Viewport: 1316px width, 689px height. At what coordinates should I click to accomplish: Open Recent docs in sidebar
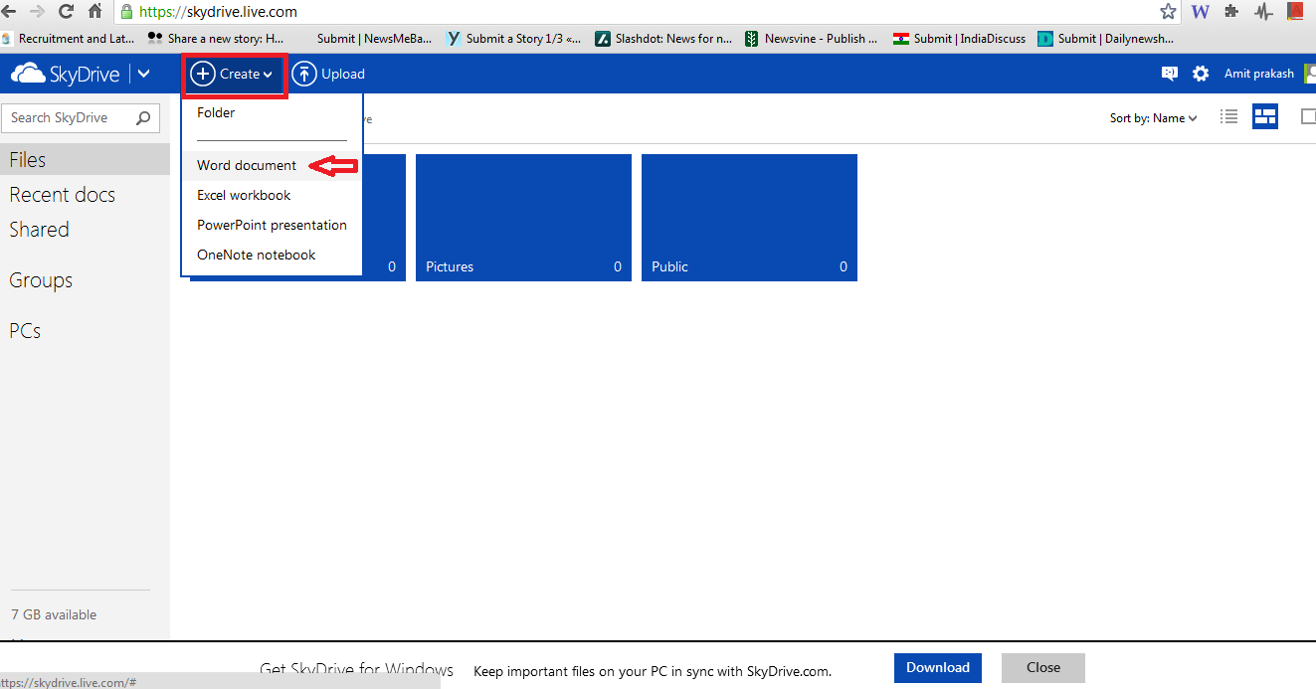[63, 195]
